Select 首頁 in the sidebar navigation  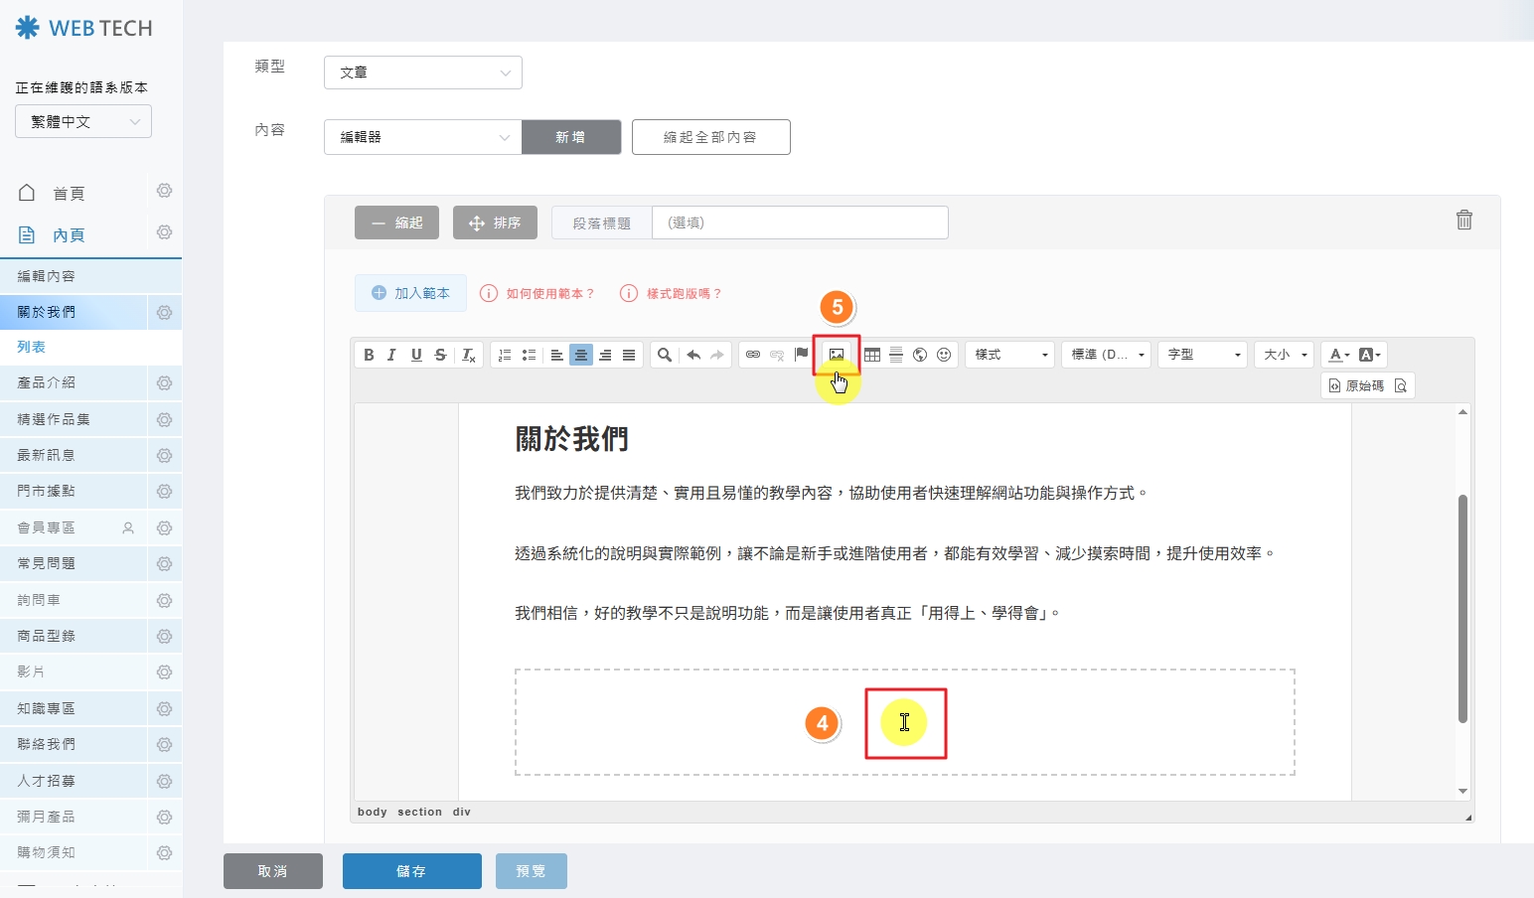point(69,193)
